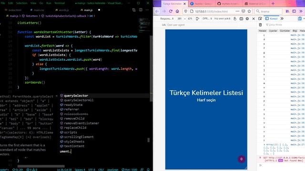Click the feedback icon in VS Code status bar

coord(142,170)
